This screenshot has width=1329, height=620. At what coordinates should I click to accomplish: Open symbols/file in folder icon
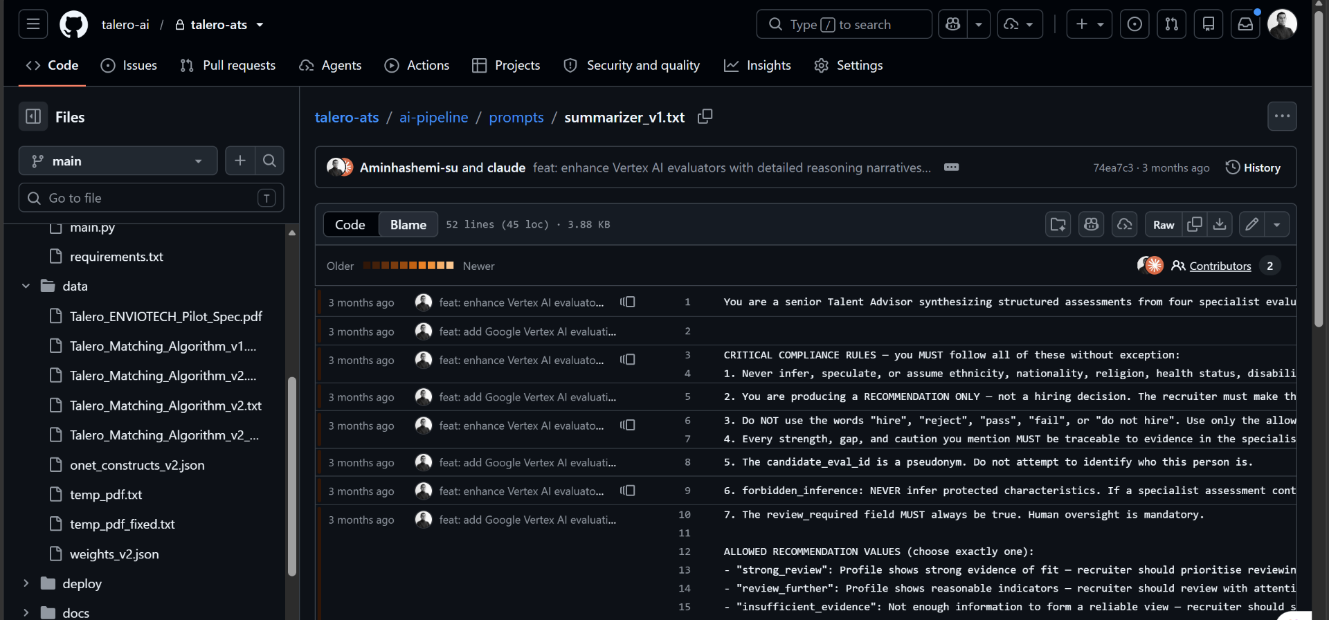point(1058,224)
